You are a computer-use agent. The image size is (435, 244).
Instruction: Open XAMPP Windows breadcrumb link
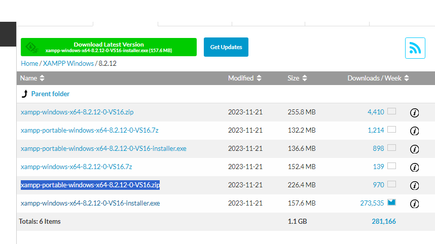68,63
